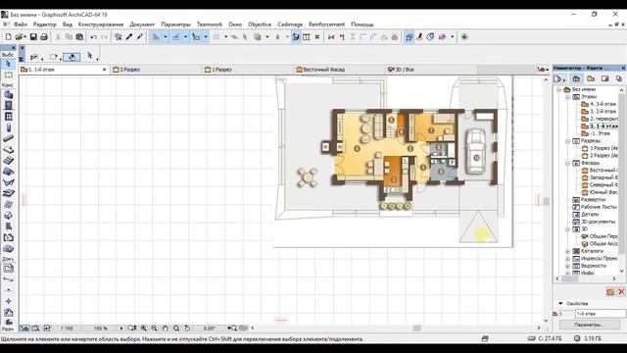Expand the Каталоги tree node
The width and height of the screenshot is (627, 353).
(x=567, y=251)
